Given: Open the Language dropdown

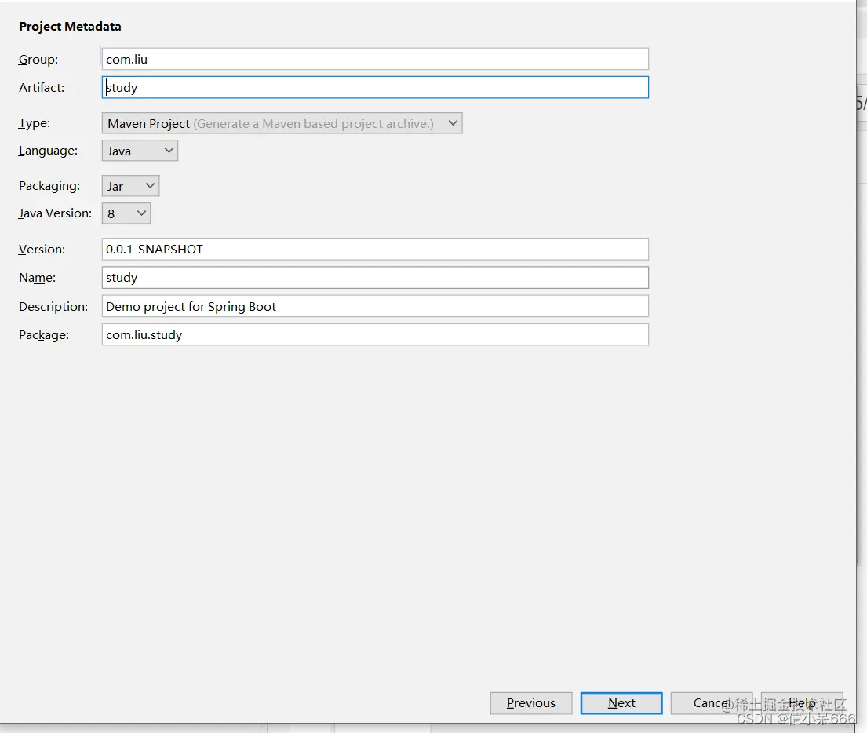Looking at the screenshot, I should [140, 151].
